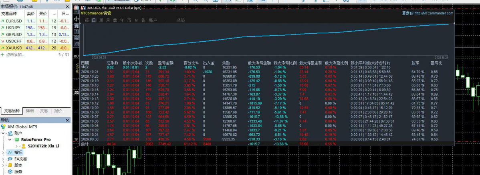
Task: Click the 交易品种 column header
Action: click(8, 14)
